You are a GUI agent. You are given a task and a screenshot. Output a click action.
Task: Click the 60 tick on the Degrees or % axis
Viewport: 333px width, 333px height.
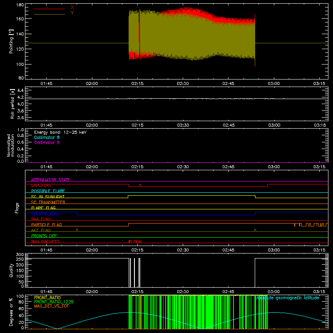[x=21, y=308]
